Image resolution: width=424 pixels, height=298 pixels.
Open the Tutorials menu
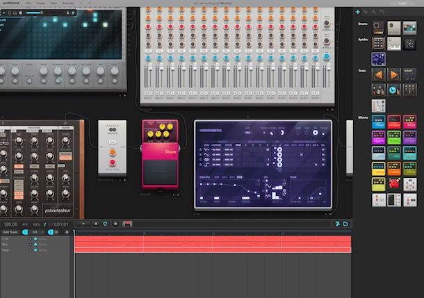(68, 3)
